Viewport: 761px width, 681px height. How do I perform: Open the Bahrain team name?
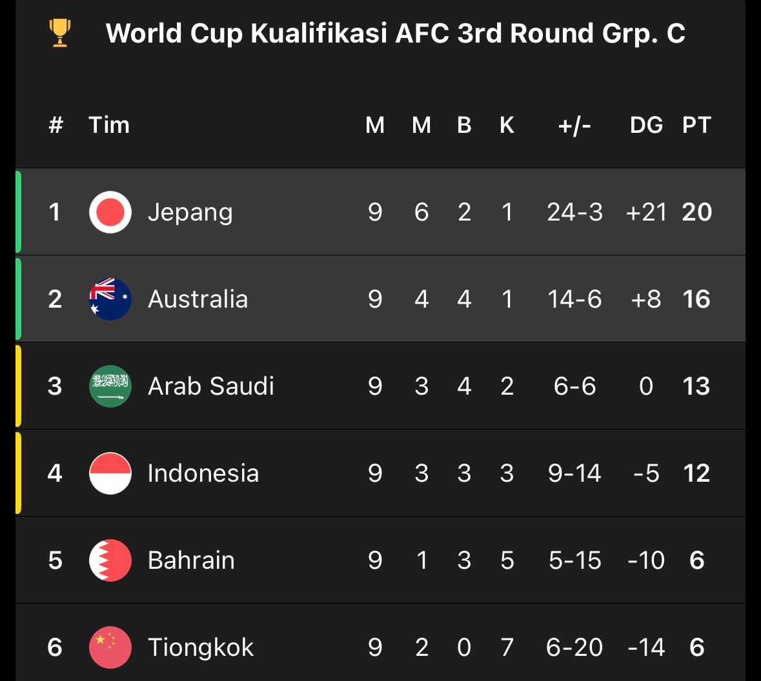[x=191, y=560]
